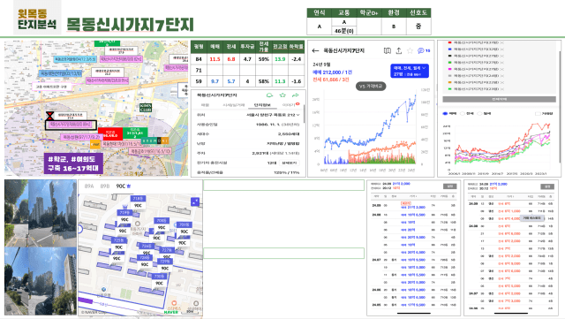Click the green share arrow in the complex info card
Screen dimensions: 565x319
point(295,95)
